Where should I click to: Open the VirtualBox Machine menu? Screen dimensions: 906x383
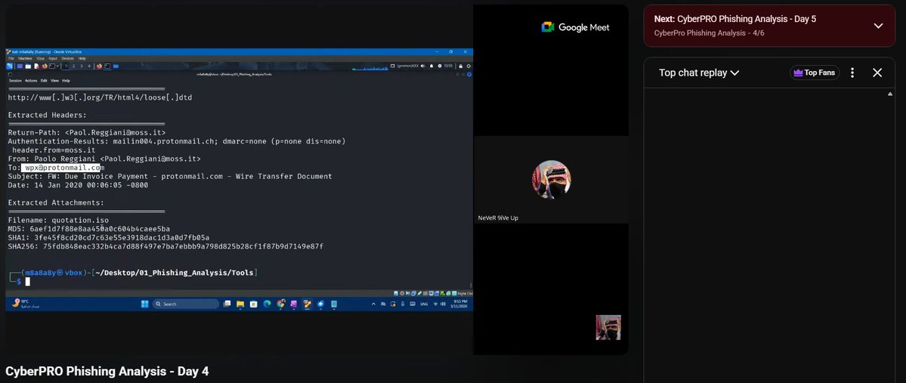click(x=25, y=58)
